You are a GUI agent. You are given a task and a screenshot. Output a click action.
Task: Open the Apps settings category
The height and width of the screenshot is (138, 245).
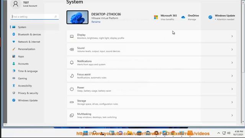click(x=34, y=56)
